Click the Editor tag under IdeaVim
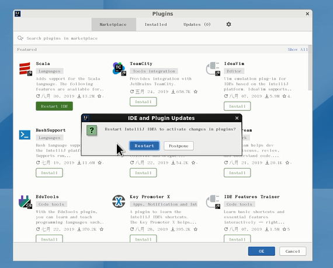The width and height of the screenshot is (333, 268). pyautogui.click(x=234, y=71)
